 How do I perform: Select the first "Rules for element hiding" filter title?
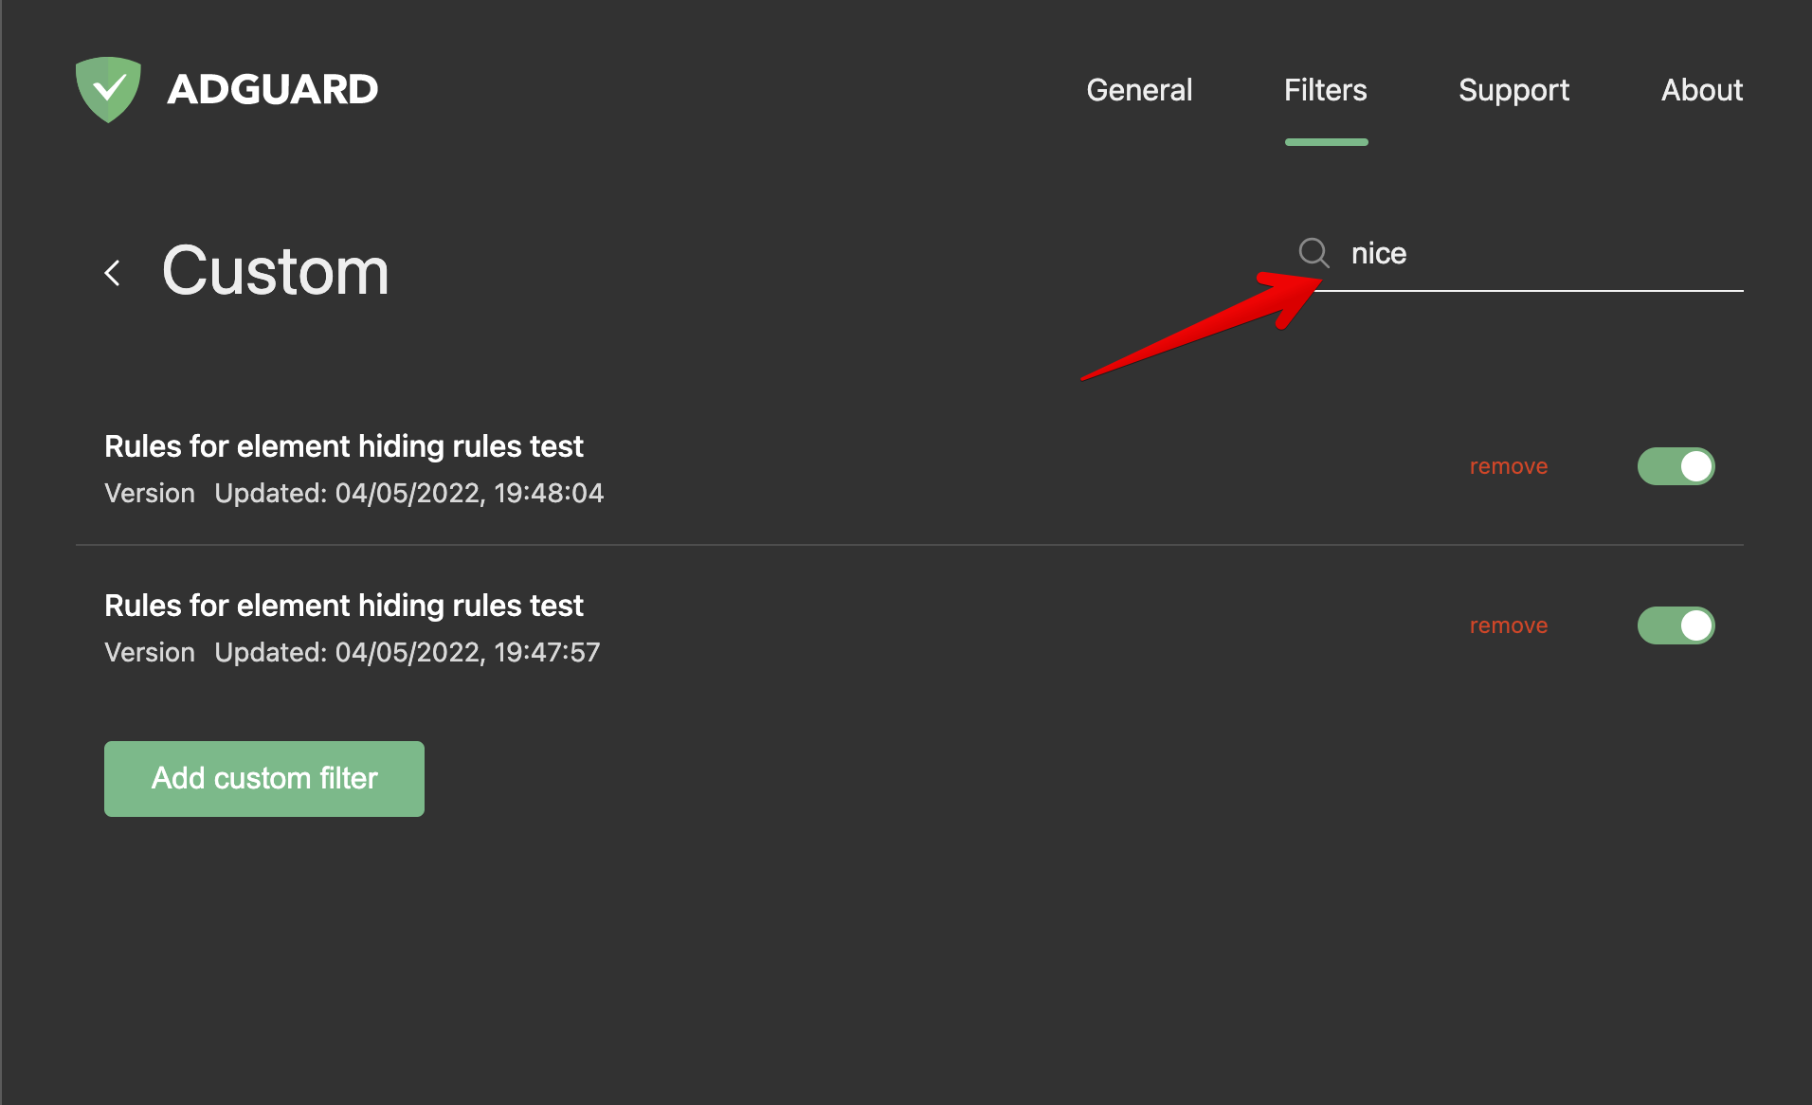(x=343, y=446)
